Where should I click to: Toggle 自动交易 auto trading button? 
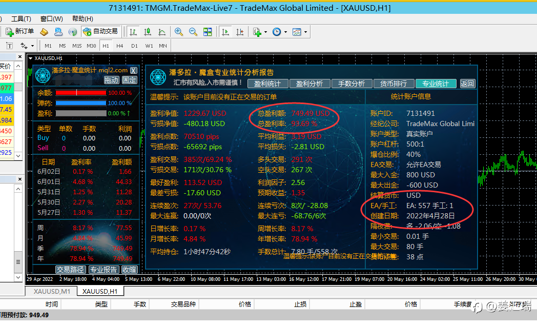100,31
